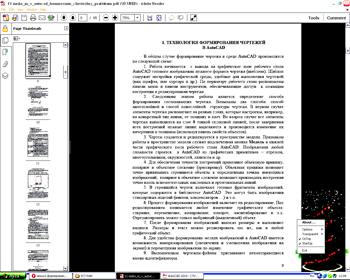This screenshot has height=280, width=350.
Task: Save the document with the floppy icon
Action: (x=24, y=18)
